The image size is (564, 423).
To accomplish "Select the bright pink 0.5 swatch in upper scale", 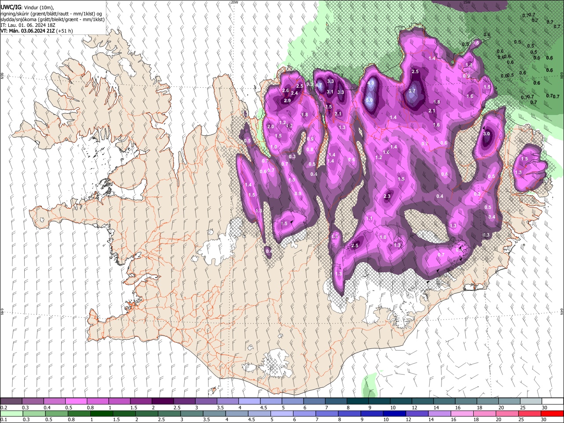I will (76, 401).
